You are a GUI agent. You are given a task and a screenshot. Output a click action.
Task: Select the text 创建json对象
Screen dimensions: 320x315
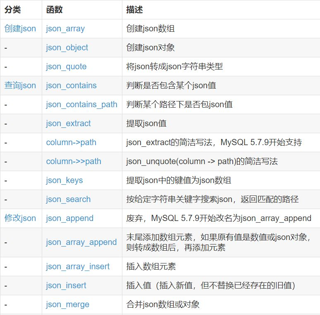(x=150, y=47)
